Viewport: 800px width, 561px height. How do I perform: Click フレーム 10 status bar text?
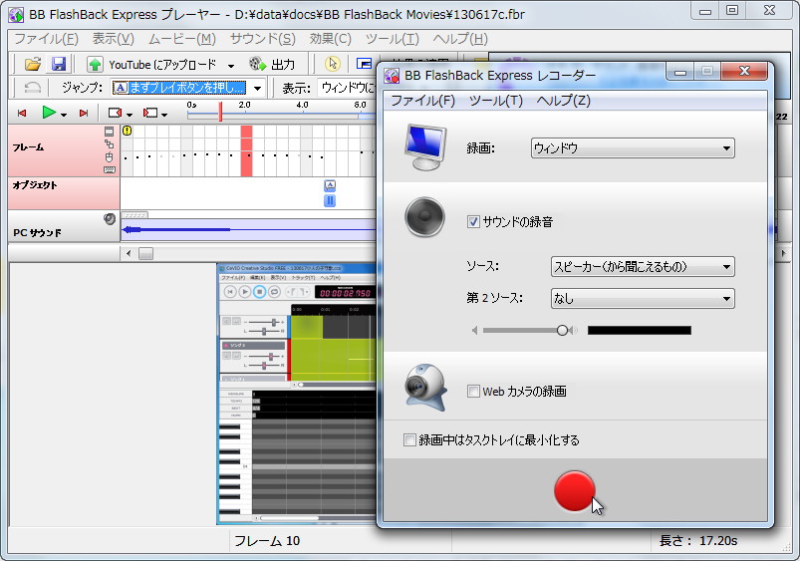(267, 541)
